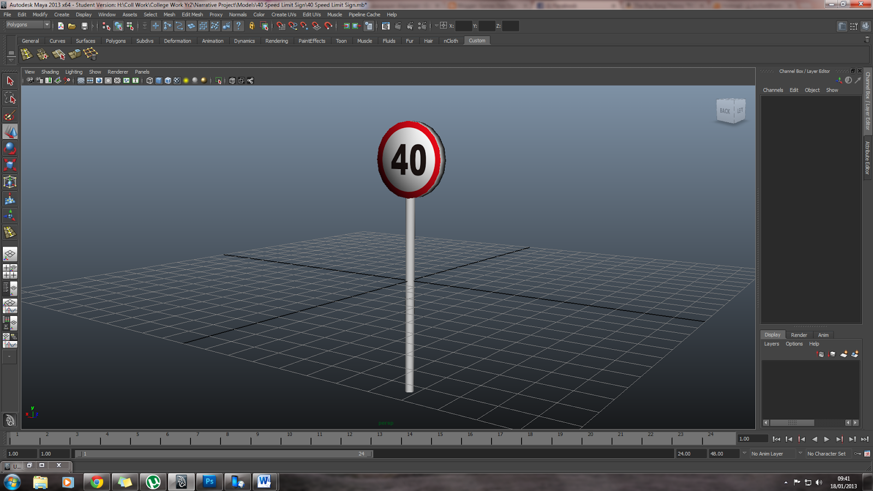Click the Create New Layer icon

click(844, 354)
